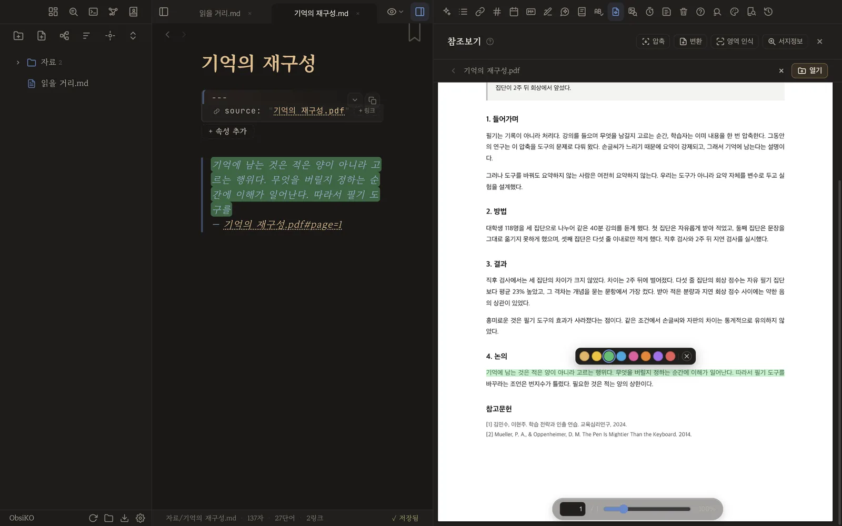Open the spell check AB icon
842x526 pixels.
coord(598,12)
